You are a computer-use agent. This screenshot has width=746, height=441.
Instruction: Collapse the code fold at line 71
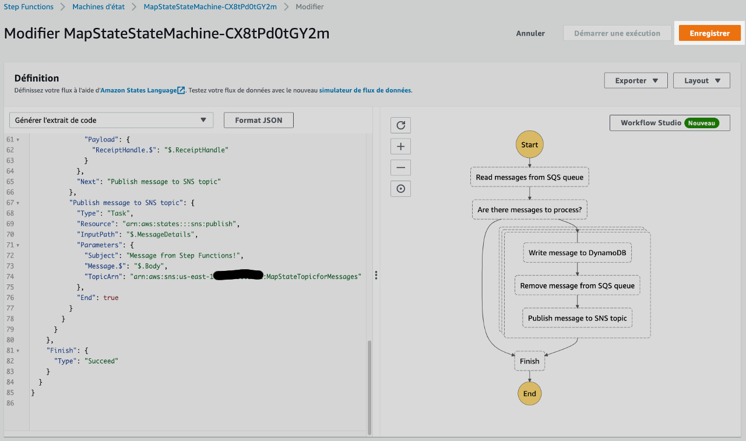pyautogui.click(x=18, y=245)
